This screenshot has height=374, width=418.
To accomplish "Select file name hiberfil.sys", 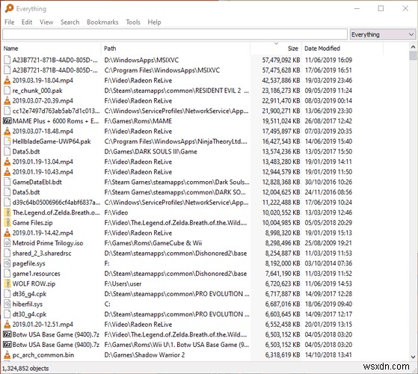I will point(28,304).
